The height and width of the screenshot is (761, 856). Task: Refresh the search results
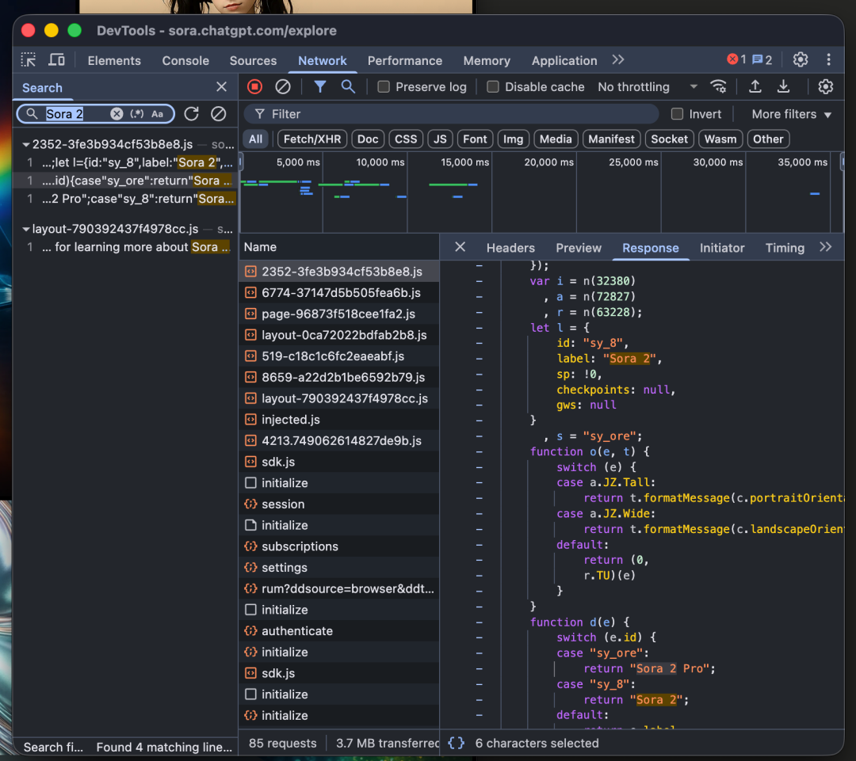(191, 114)
